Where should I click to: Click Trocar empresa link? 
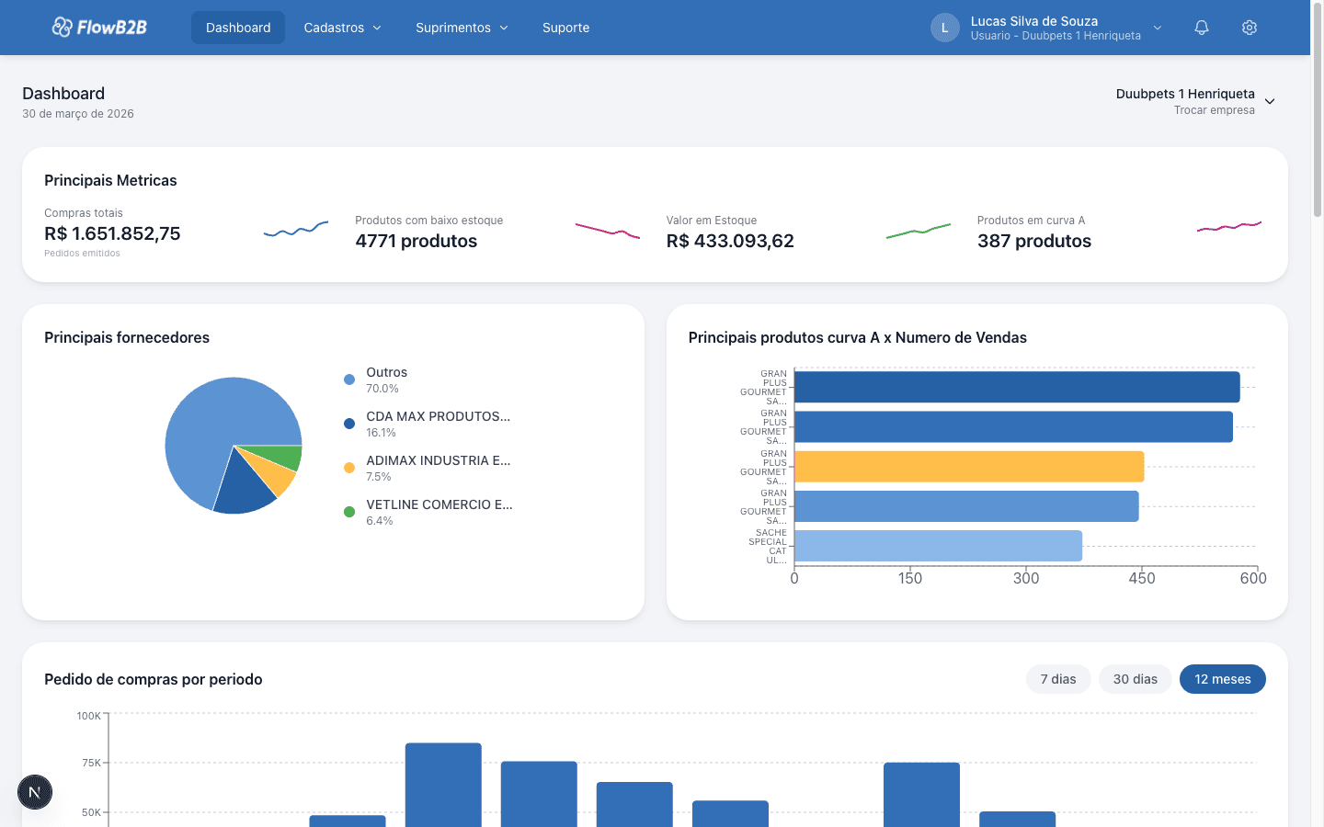click(x=1214, y=110)
